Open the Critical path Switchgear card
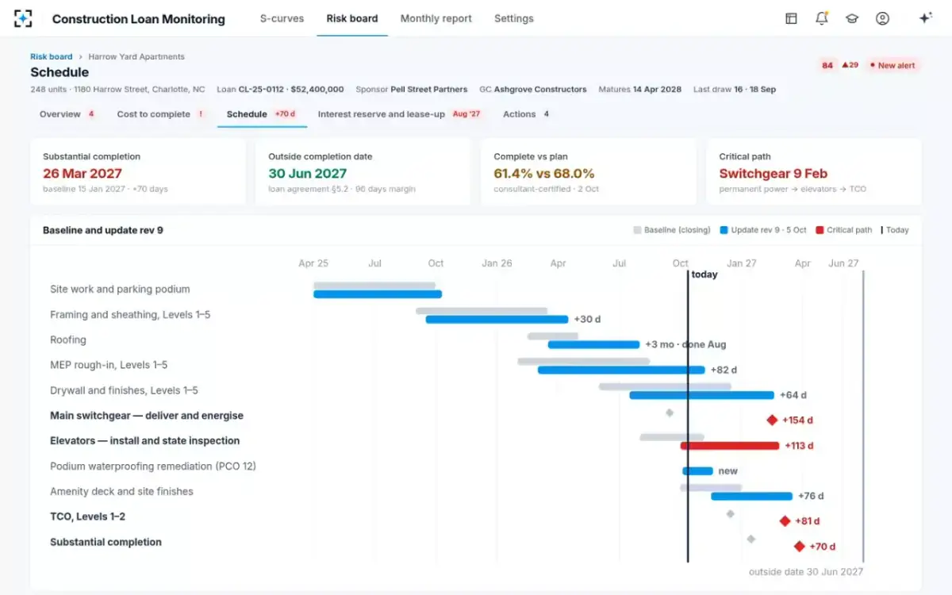Screen dimensions: 952x595 814,172
